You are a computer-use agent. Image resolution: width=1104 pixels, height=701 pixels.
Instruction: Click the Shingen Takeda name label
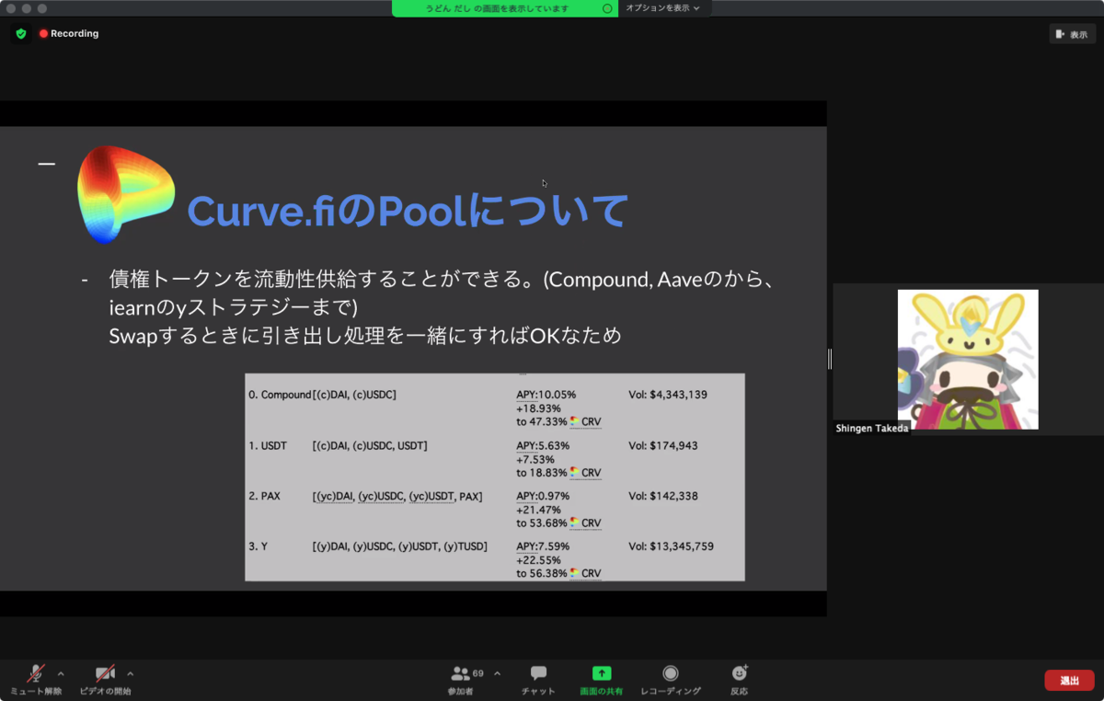pyautogui.click(x=872, y=429)
